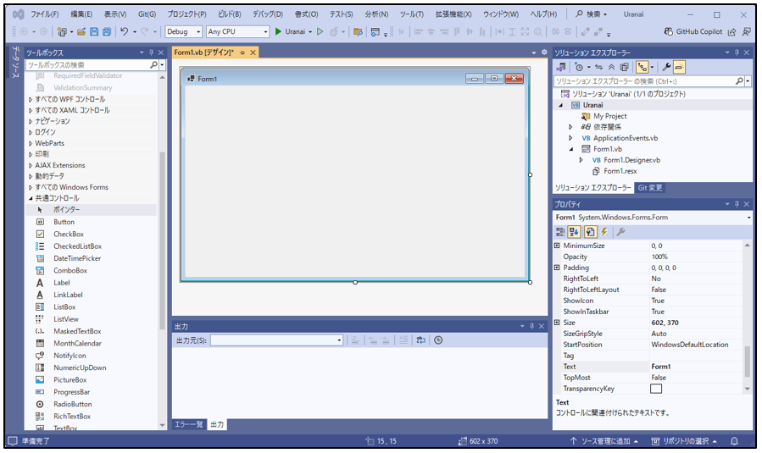The width and height of the screenshot is (762, 453).
Task: Pick the PictureBox control from the toolbox
Action: coord(70,380)
